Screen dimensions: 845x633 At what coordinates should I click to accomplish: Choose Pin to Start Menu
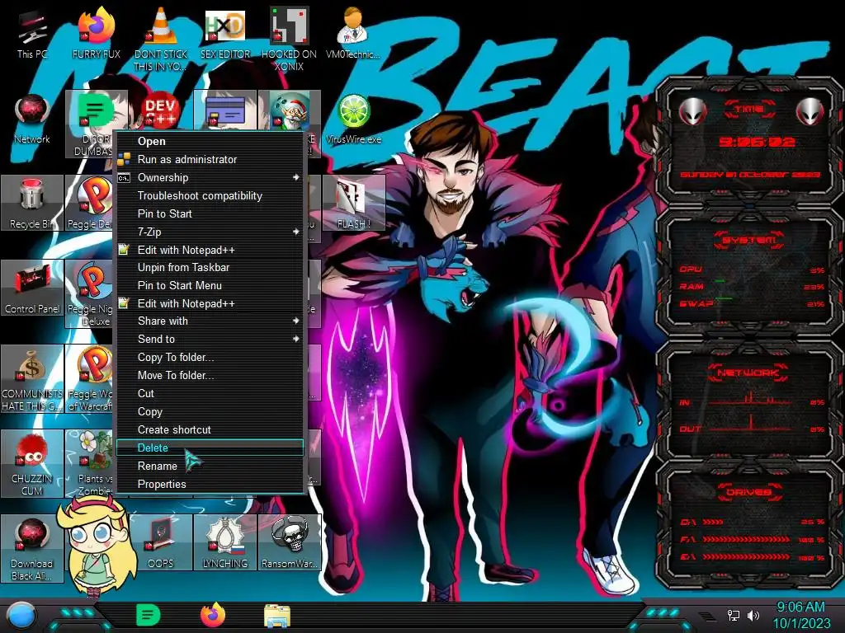click(x=210, y=285)
